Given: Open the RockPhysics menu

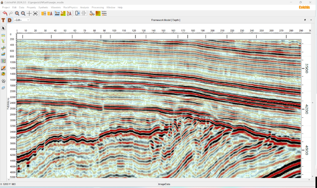Looking at the screenshot, I should pos(70,7).
